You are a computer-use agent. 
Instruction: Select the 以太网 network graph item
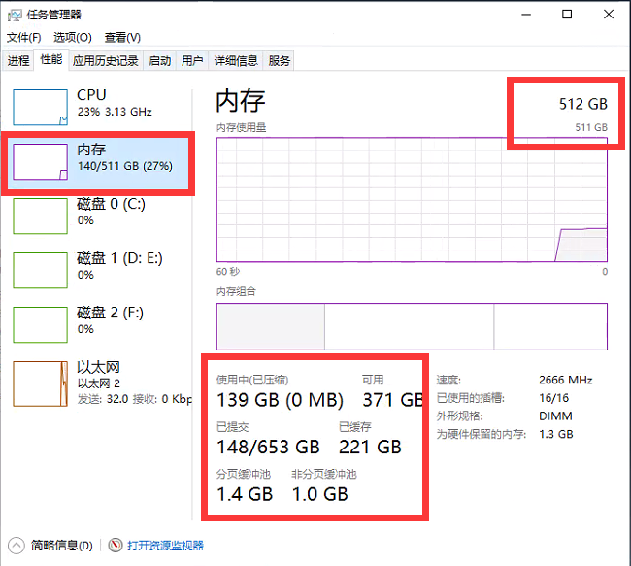point(98,383)
